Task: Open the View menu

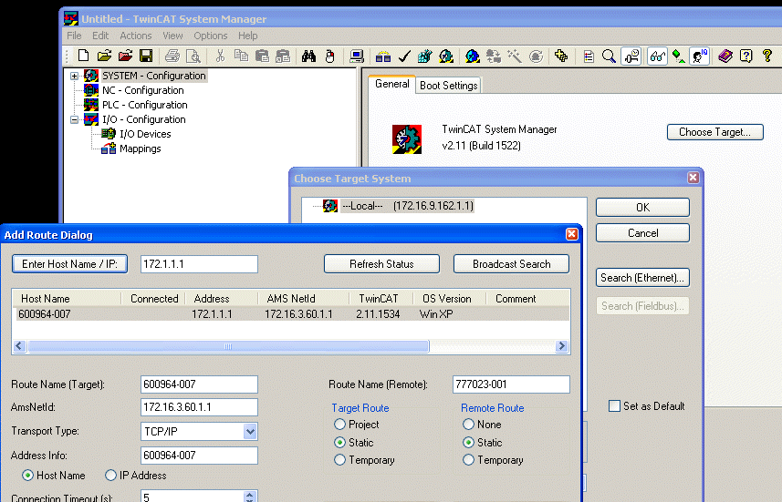Action: [172, 36]
